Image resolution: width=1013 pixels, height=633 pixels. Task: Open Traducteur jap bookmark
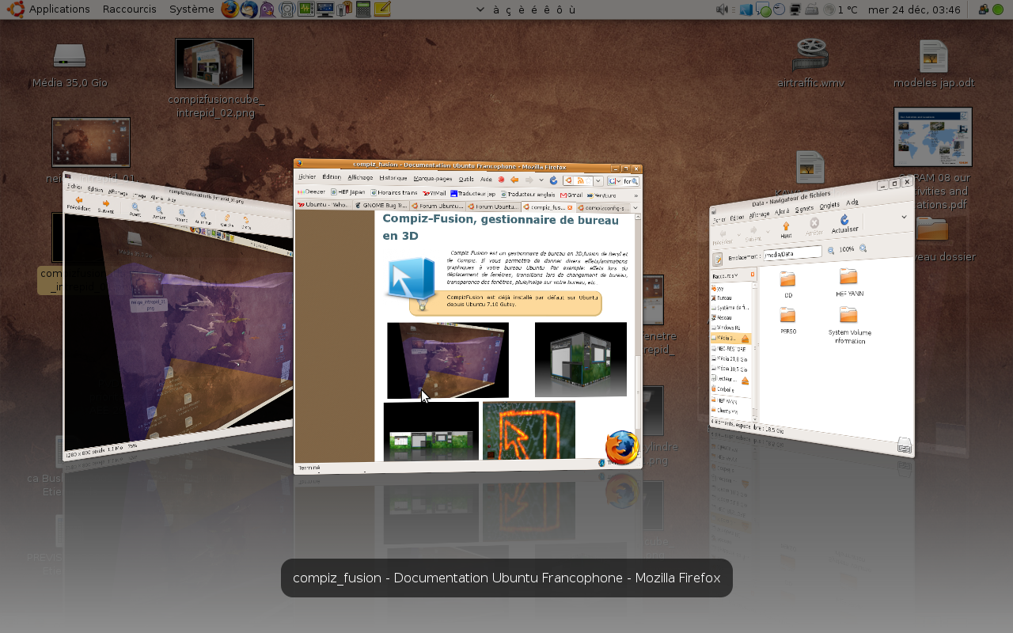click(474, 193)
